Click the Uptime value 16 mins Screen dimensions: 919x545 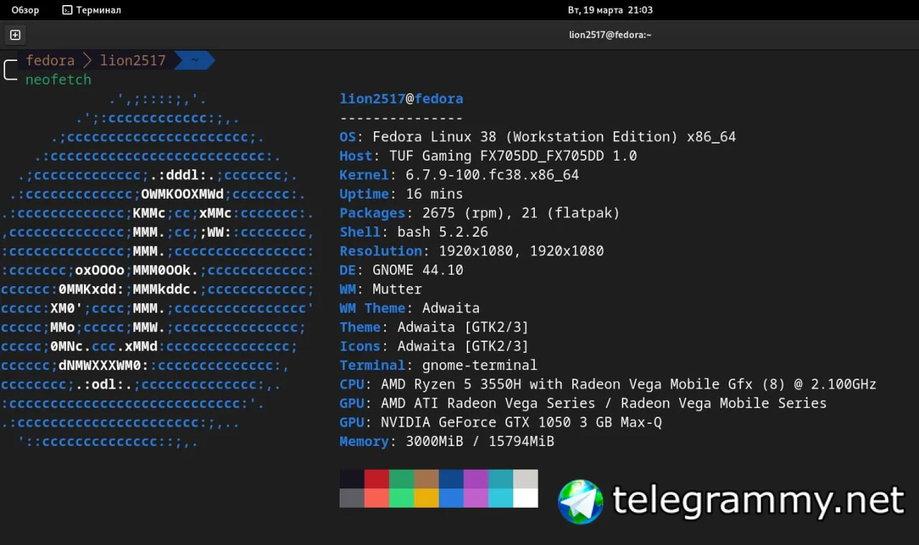[x=434, y=194]
